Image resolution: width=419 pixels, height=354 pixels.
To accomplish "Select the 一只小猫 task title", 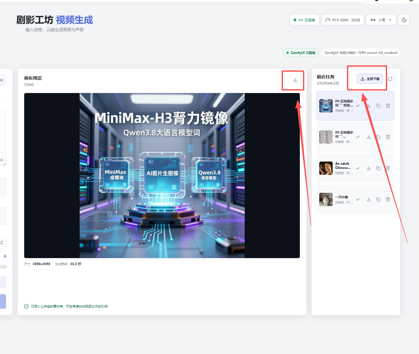I will pos(342,197).
